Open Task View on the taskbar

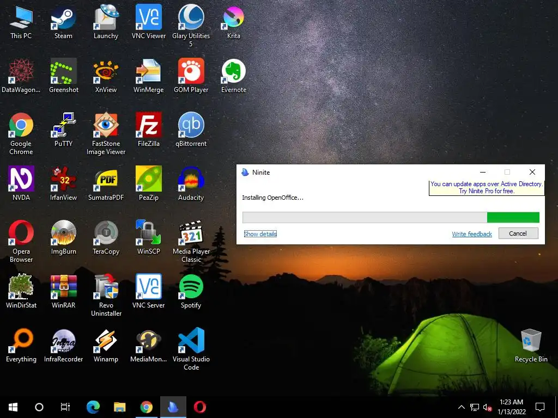pos(65,407)
